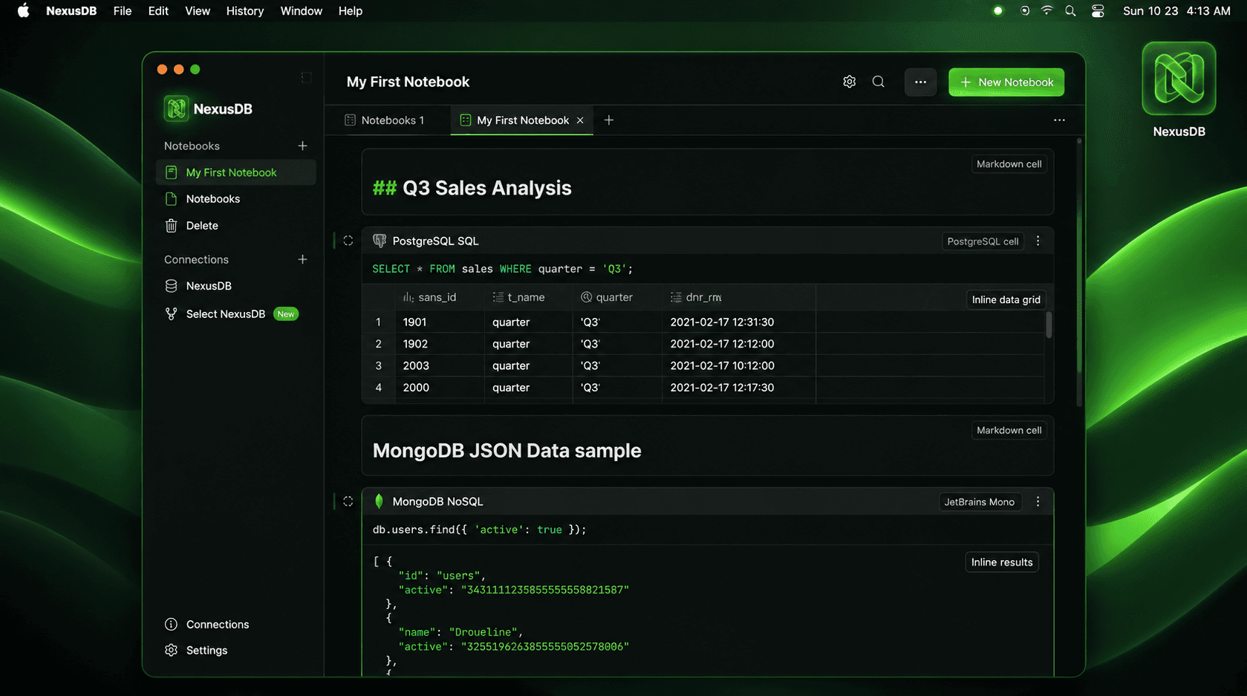Click the data grid vertical scrollbar
The height and width of the screenshot is (696, 1247).
1049,325
